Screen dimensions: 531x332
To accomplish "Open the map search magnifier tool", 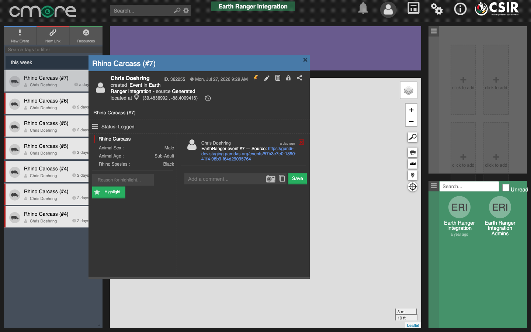I will tap(413, 137).
